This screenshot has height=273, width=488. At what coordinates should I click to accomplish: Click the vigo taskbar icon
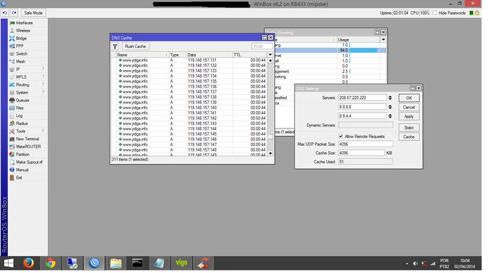[181, 263]
